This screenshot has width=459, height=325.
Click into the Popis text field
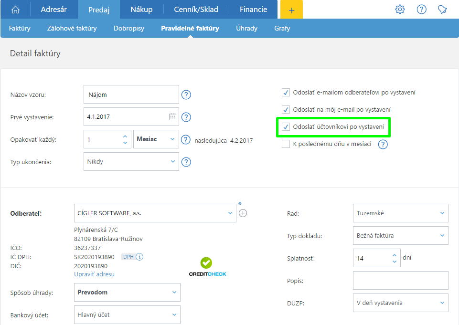(x=400, y=281)
